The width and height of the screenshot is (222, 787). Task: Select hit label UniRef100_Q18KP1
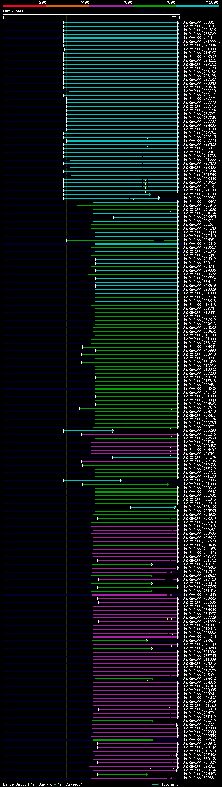199,564
